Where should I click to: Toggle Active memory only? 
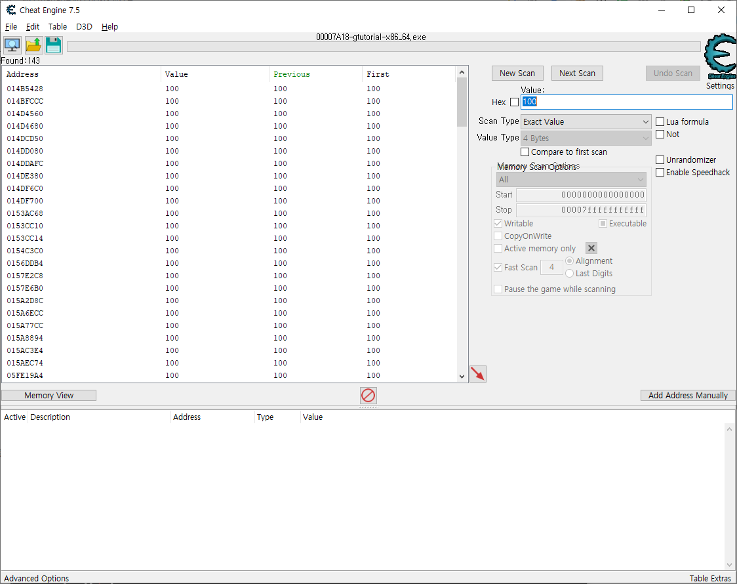click(498, 248)
